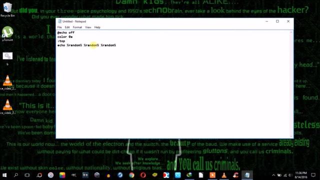Open the File menu in Notepad
This screenshot has height=180, width=320.
[x=59, y=27]
